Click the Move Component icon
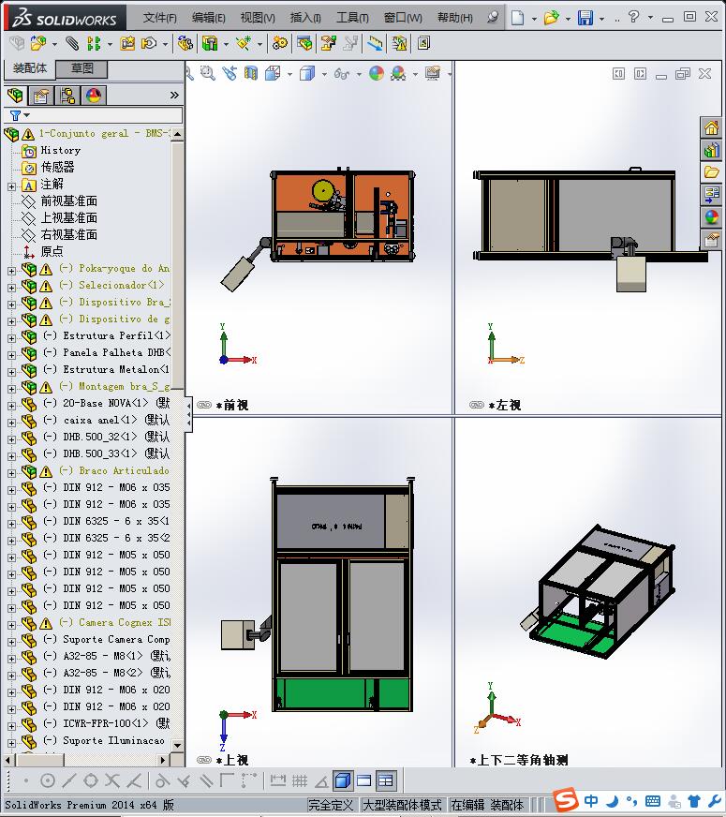Viewport: 726px width, 817px height. click(150, 43)
